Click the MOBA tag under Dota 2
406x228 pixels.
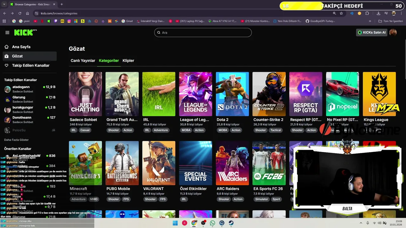click(x=223, y=130)
